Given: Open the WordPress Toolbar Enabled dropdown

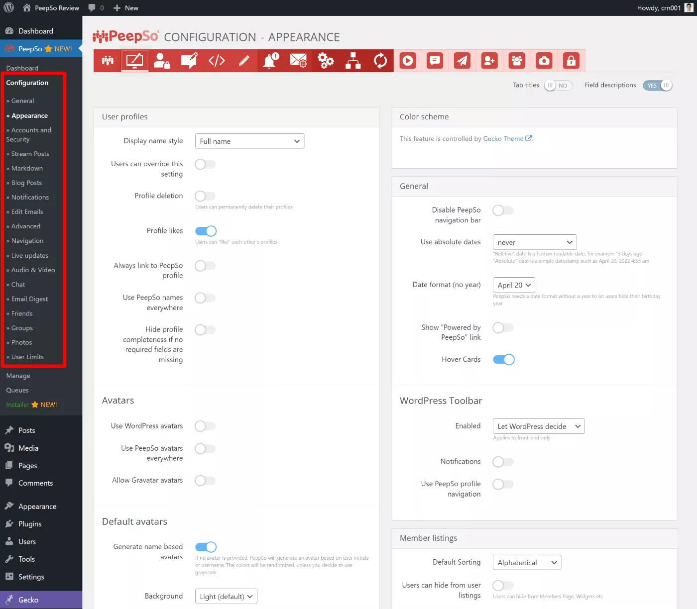Looking at the screenshot, I should 539,426.
